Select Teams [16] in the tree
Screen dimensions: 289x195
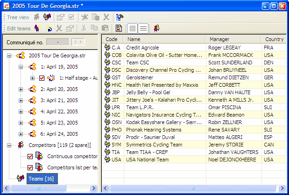coord(42,179)
